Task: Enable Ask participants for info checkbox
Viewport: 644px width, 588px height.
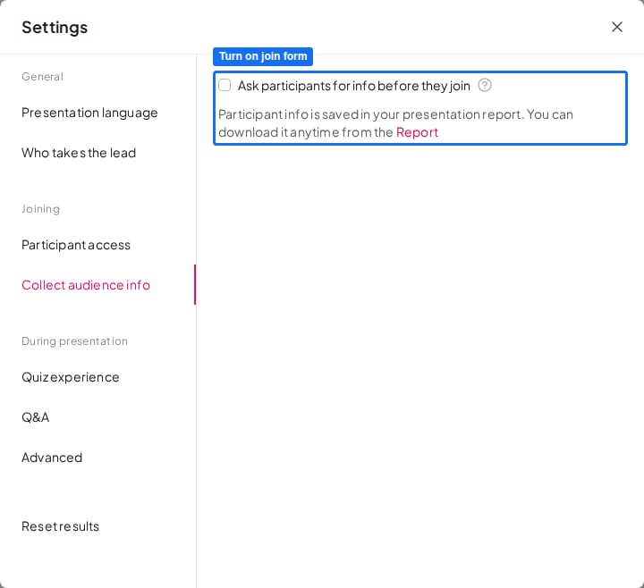Action: pyautogui.click(x=225, y=85)
